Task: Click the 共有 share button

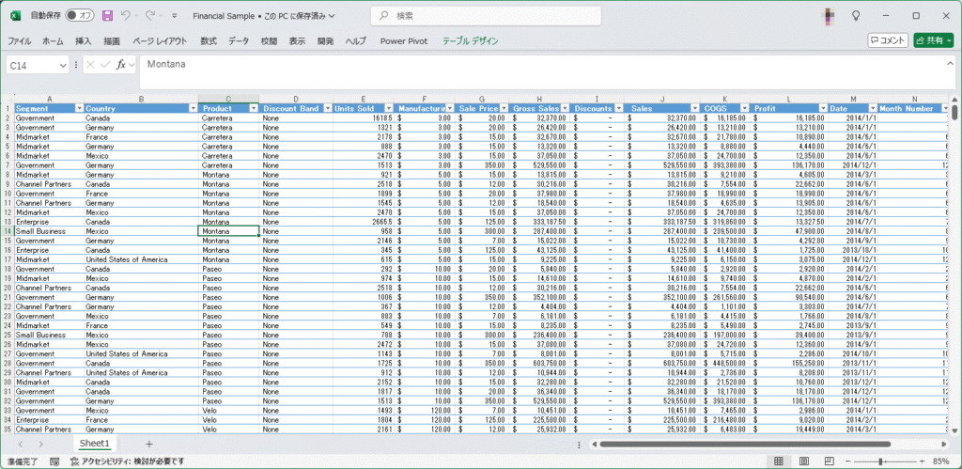Action: (934, 40)
